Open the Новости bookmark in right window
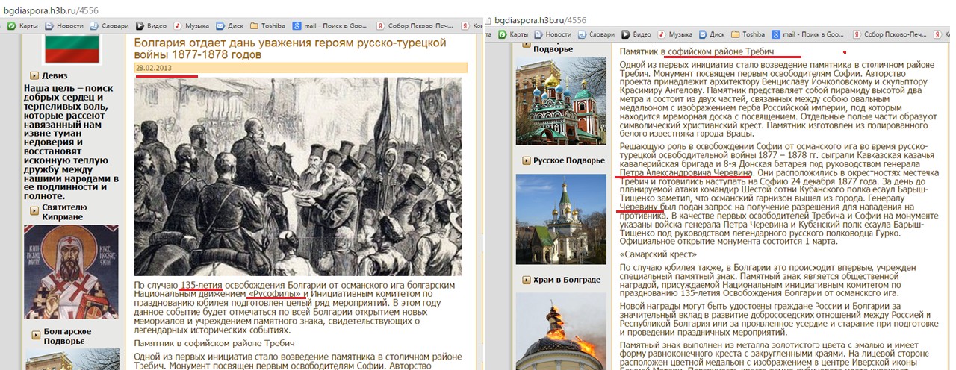956x370 pixels. pos(551,34)
